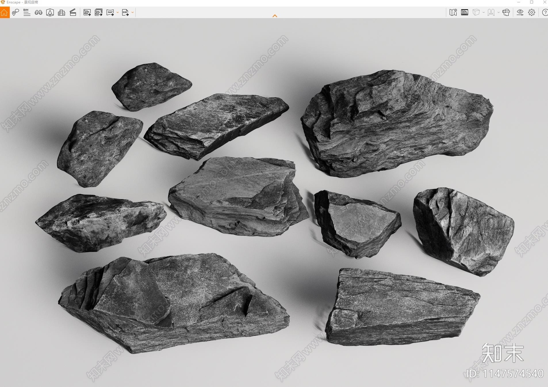Image resolution: width=548 pixels, height=387 pixels.
Task: Expand the fly mode dropdown arrow
Action: (x=498, y=13)
